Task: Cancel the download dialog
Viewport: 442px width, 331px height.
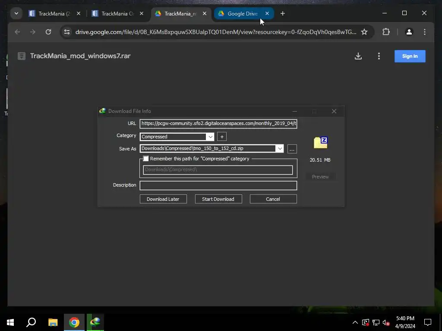Action: point(273,199)
